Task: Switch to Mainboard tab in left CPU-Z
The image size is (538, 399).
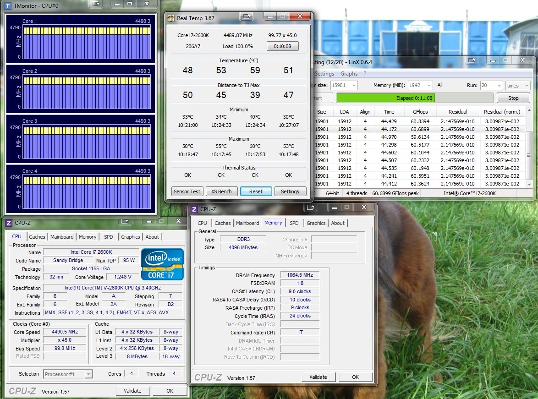Action: (62, 237)
